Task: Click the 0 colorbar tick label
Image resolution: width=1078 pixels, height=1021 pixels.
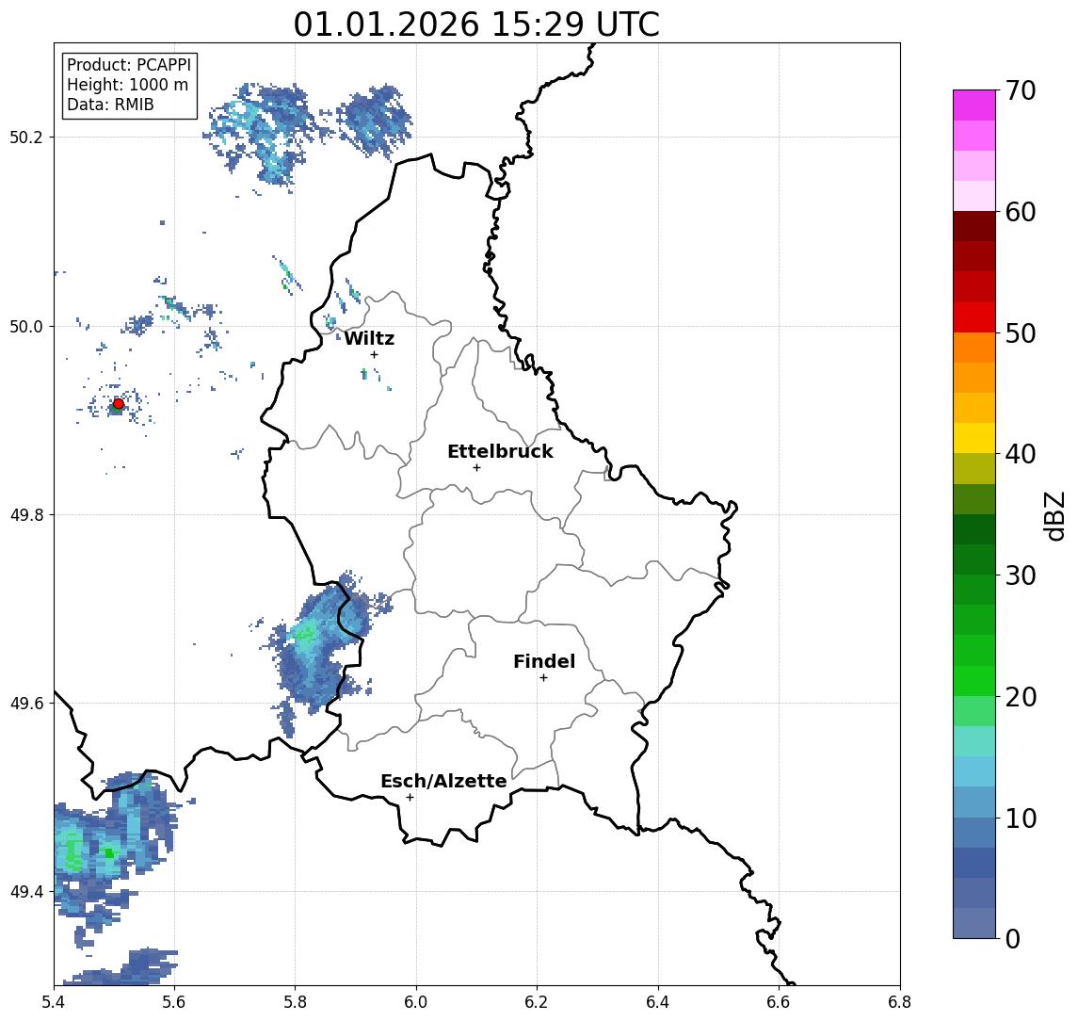Action: (x=1013, y=938)
